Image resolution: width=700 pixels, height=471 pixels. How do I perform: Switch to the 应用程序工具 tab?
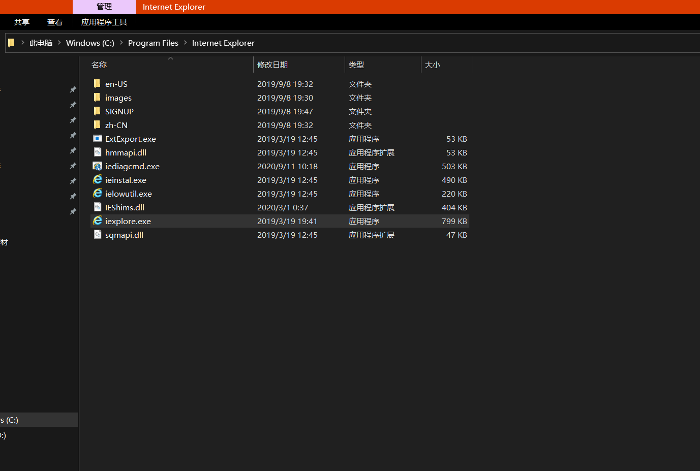click(x=104, y=22)
